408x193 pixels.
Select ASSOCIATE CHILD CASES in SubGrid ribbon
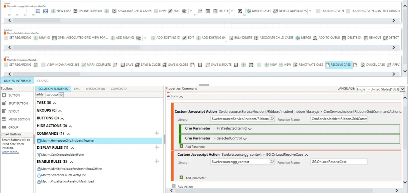(x=274, y=38)
